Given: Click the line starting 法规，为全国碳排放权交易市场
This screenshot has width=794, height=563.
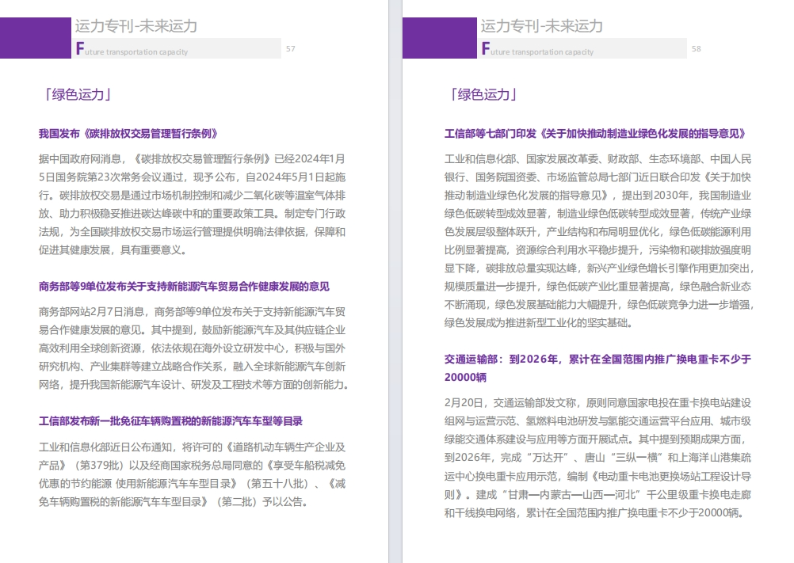Looking at the screenshot, I should (192, 232).
